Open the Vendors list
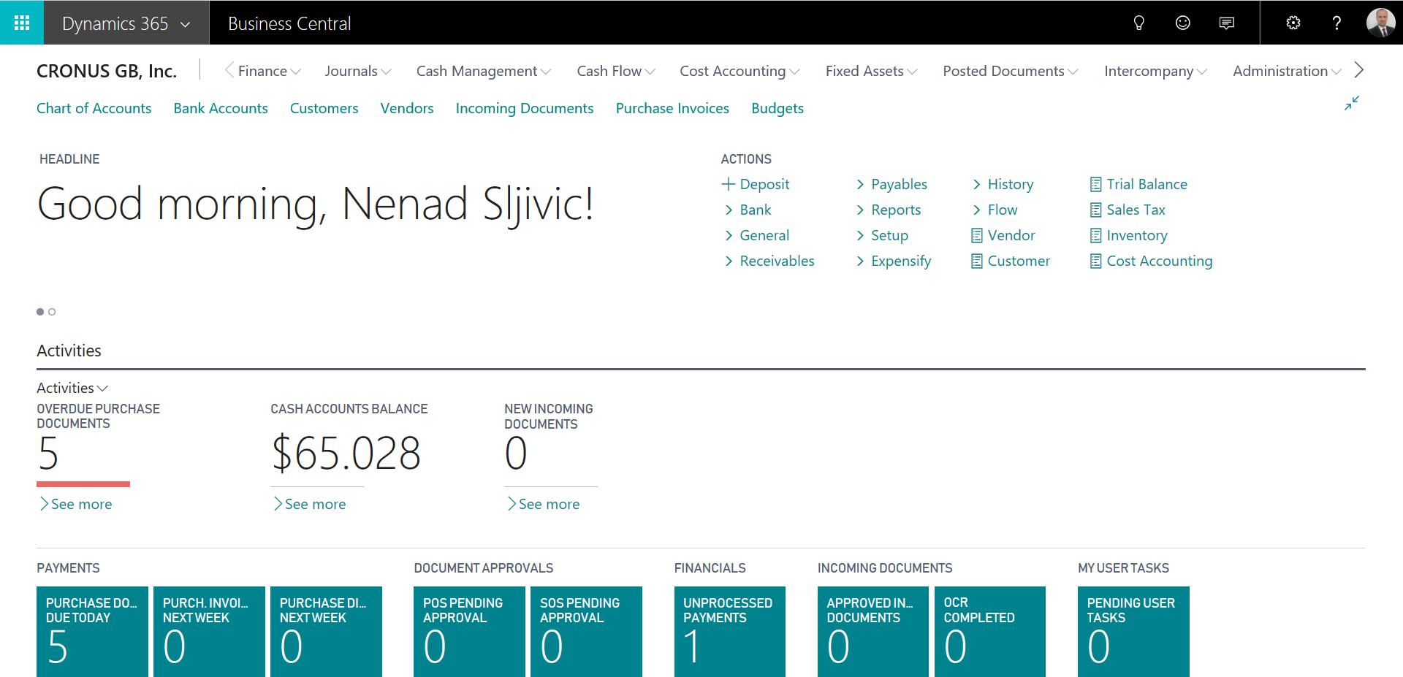This screenshot has width=1403, height=677. point(407,108)
